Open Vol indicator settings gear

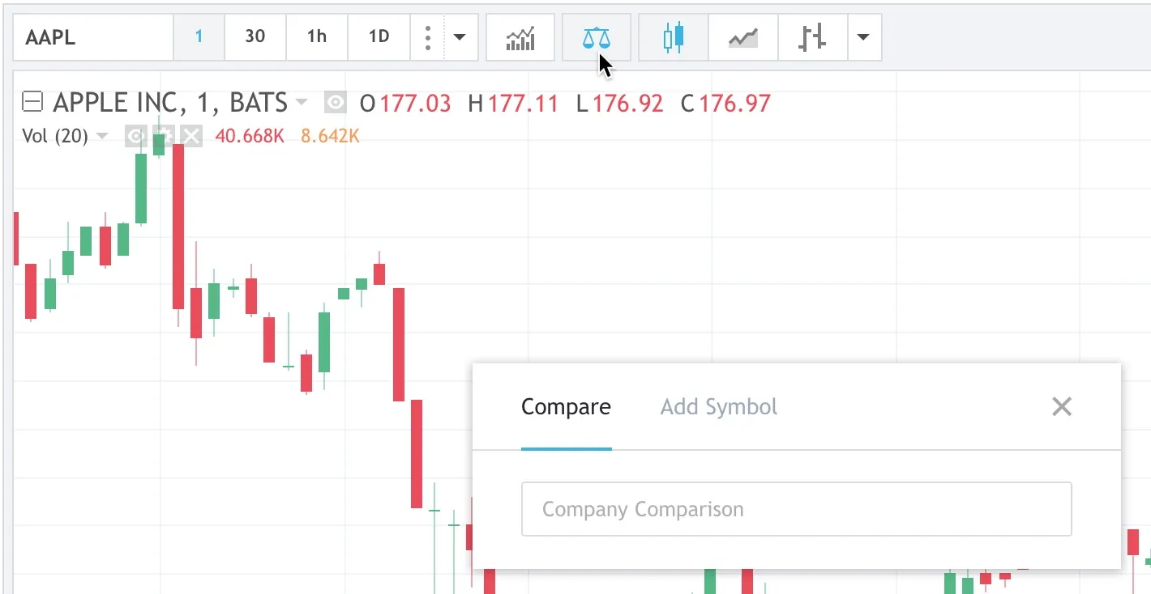(x=163, y=136)
